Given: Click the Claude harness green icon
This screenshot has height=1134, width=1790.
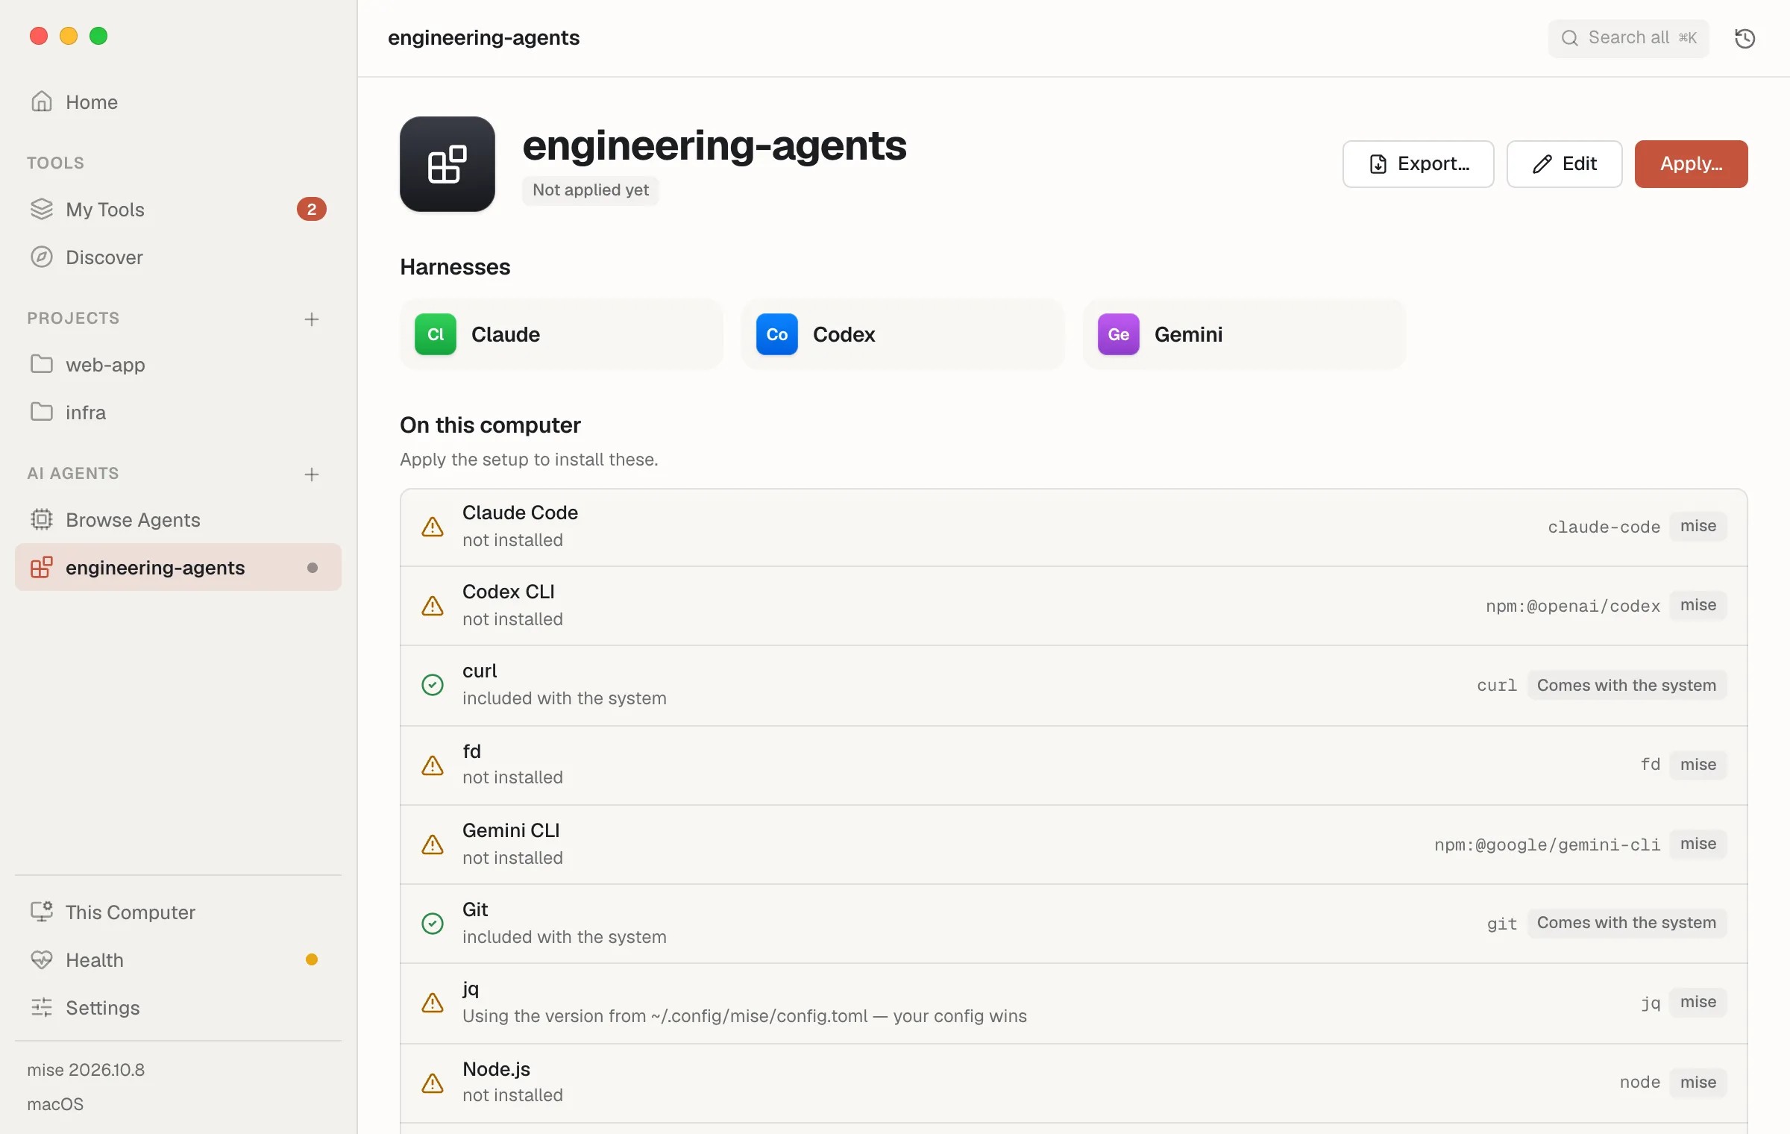Looking at the screenshot, I should 436,334.
